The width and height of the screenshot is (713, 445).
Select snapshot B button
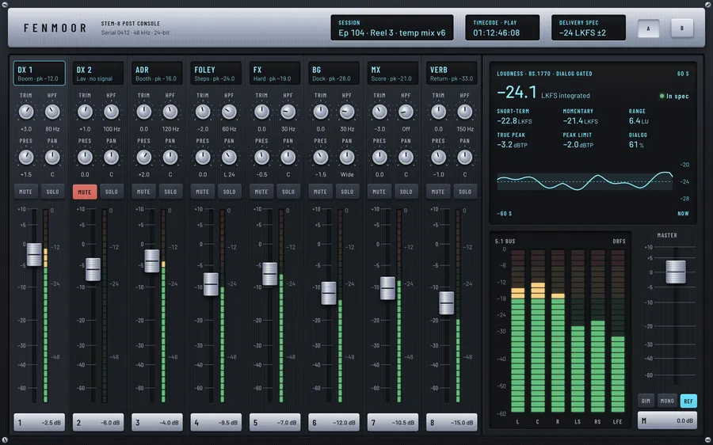681,29
